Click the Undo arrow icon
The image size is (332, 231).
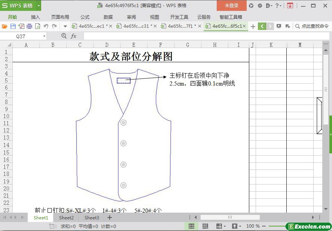46,26
